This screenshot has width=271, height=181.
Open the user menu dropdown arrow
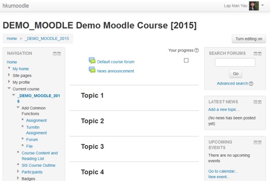pyautogui.click(x=262, y=6)
